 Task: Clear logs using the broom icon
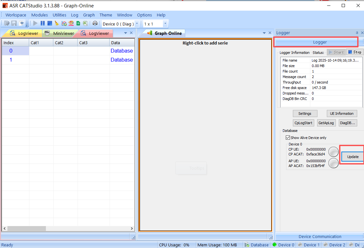57,24
